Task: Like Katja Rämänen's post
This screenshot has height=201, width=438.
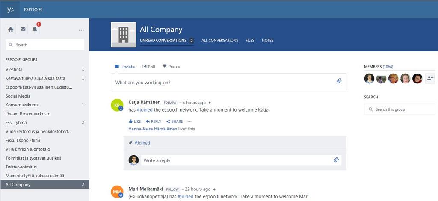Action: coord(135,121)
